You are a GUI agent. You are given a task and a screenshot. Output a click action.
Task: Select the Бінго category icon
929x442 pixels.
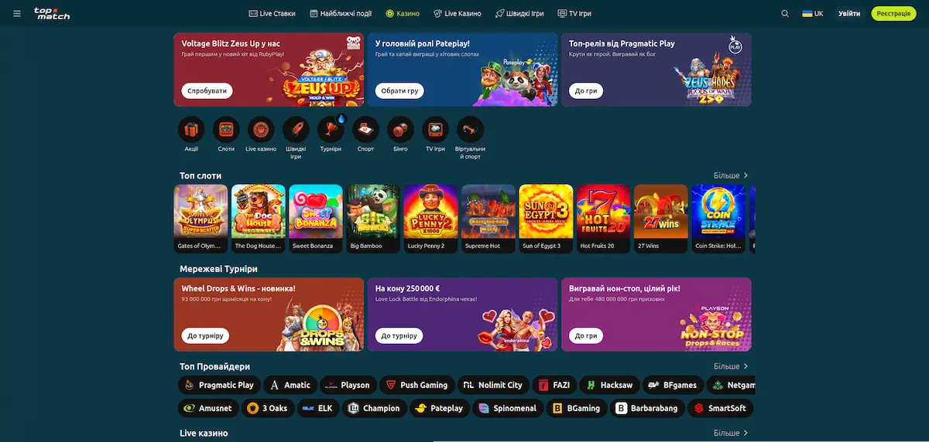(x=400, y=129)
